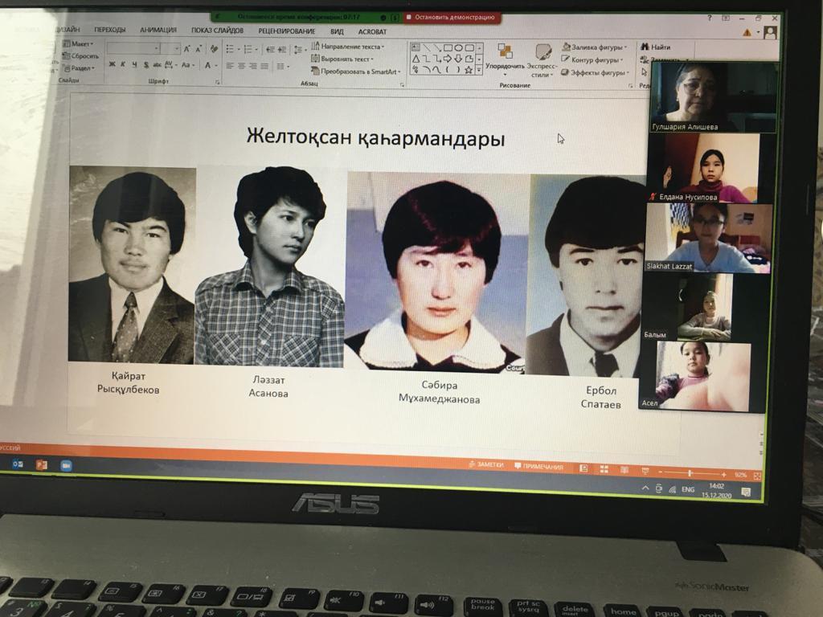Start slide show from status bar
This screenshot has width=823, height=617.
pyautogui.click(x=645, y=471)
